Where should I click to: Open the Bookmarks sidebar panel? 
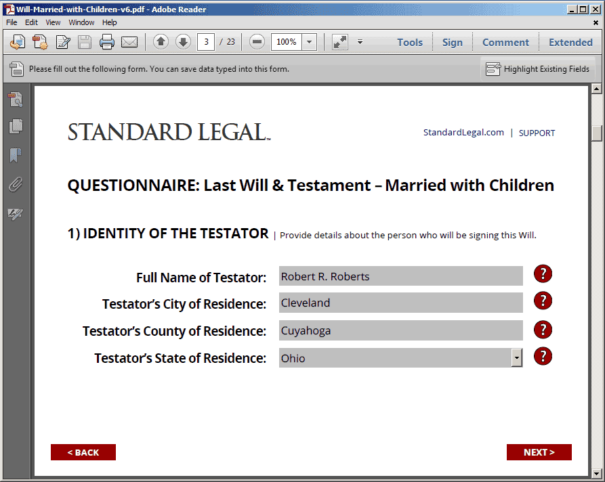click(16, 156)
